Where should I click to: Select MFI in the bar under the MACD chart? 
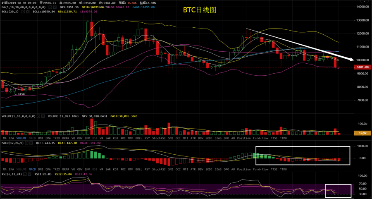coord(186,169)
